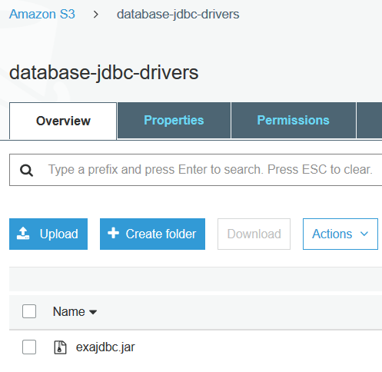Viewport: 382px width, 372px height.
Task: Click the database-jdbc-drivers bucket heading
Action: [x=104, y=73]
